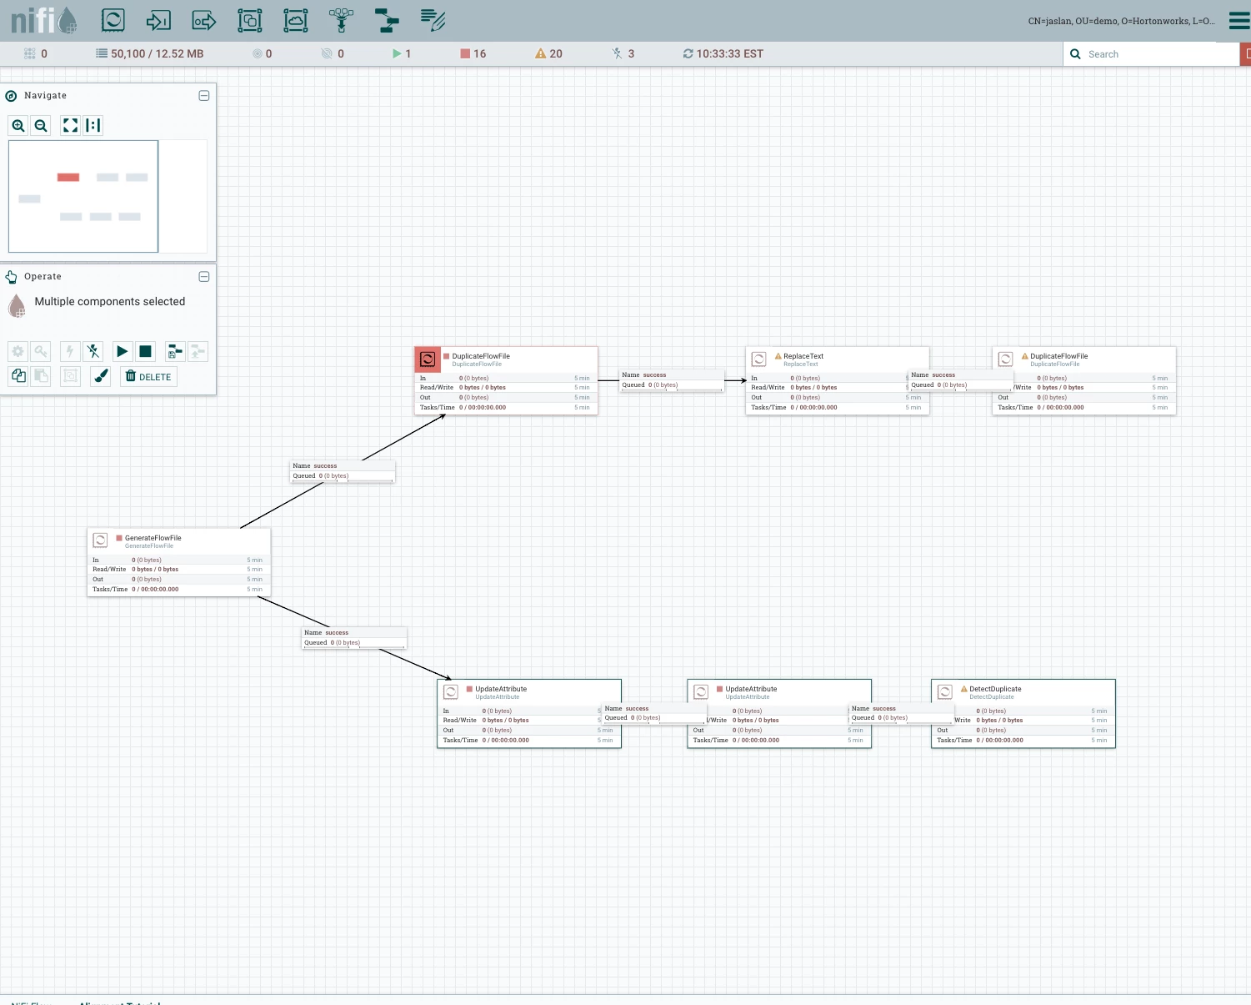The height and width of the screenshot is (1005, 1251).
Task: Collapse the Operate panel
Action: point(204,277)
